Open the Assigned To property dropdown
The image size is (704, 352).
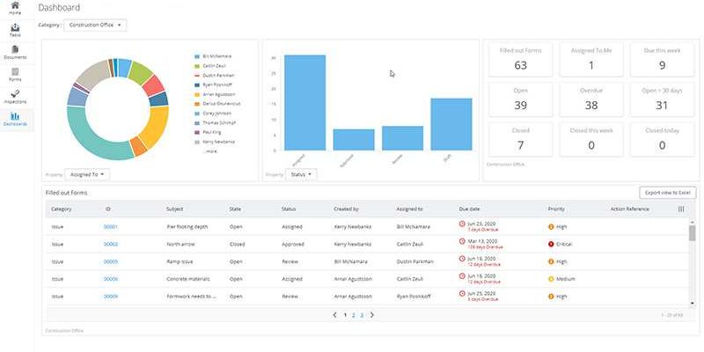pyautogui.click(x=86, y=175)
